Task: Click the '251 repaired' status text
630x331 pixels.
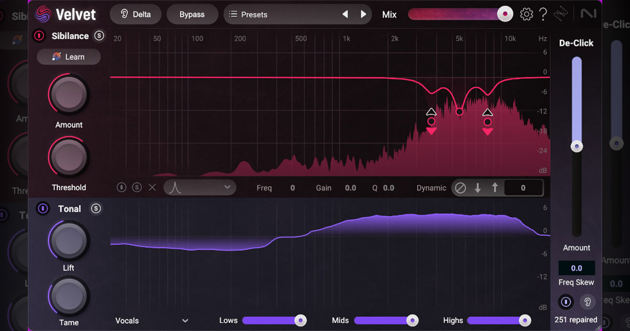Action: coord(576,319)
